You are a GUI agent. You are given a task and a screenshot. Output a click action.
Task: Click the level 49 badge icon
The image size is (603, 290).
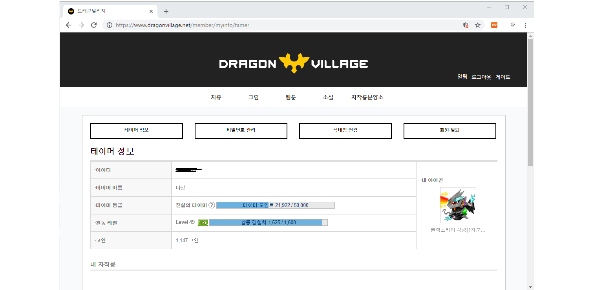click(x=203, y=223)
